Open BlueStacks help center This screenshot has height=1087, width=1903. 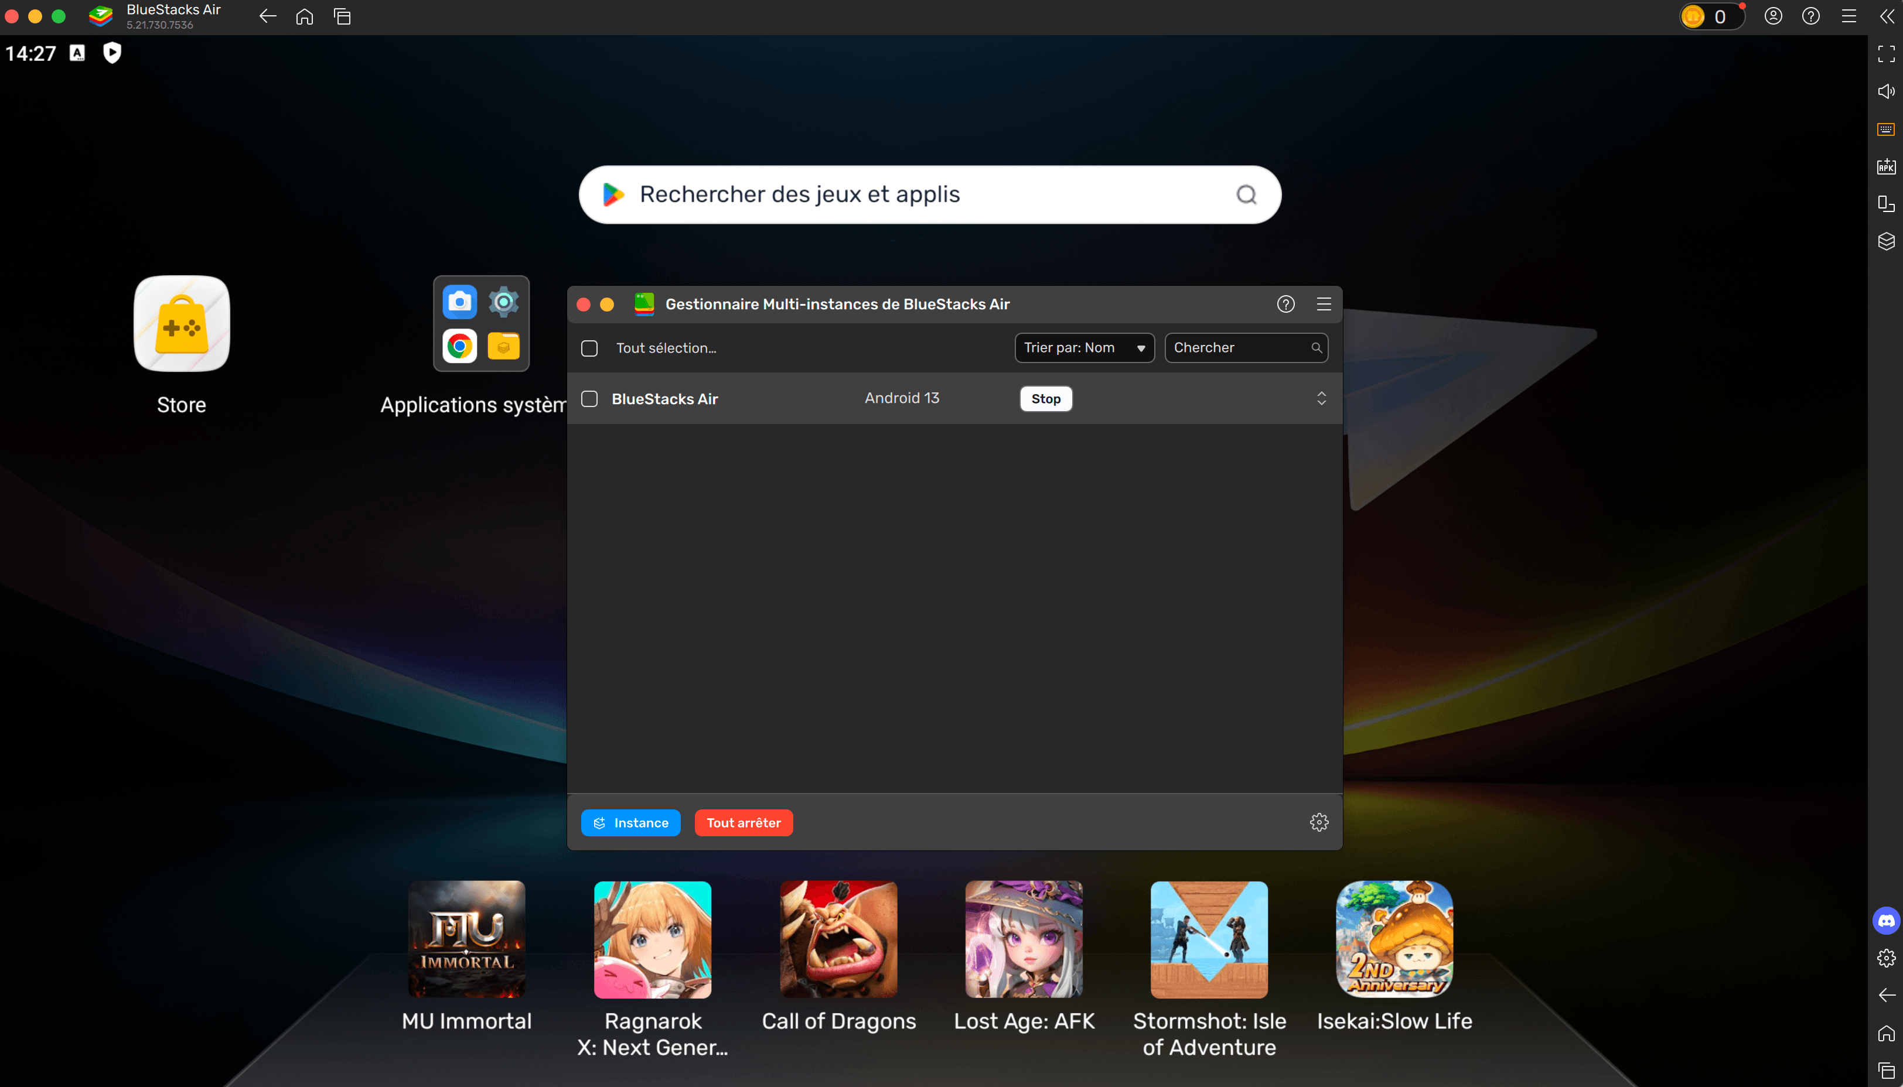[x=1810, y=16]
